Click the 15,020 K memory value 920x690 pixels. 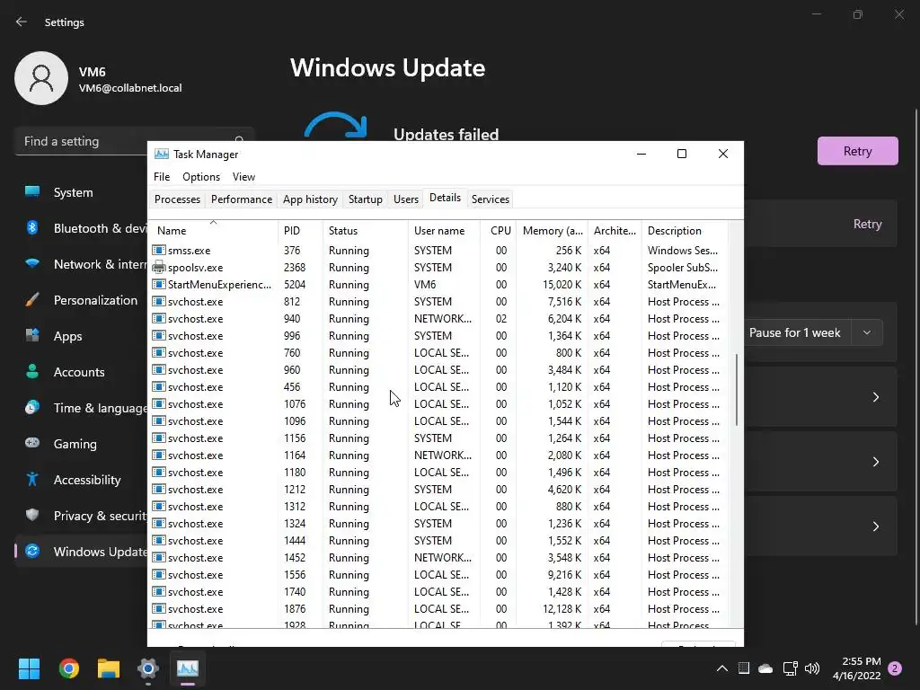[562, 284]
